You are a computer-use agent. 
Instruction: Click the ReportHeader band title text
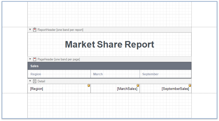(60, 30)
